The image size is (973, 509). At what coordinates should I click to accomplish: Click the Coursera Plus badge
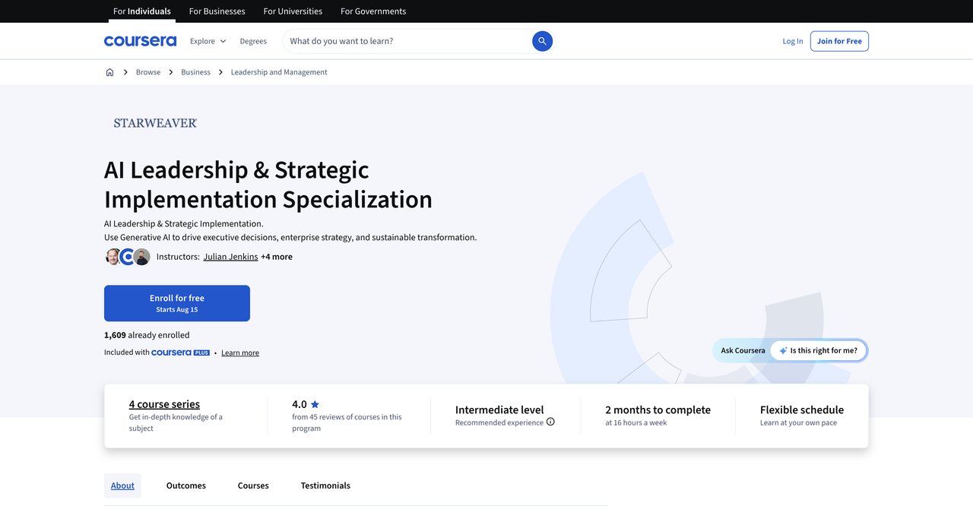pos(180,353)
